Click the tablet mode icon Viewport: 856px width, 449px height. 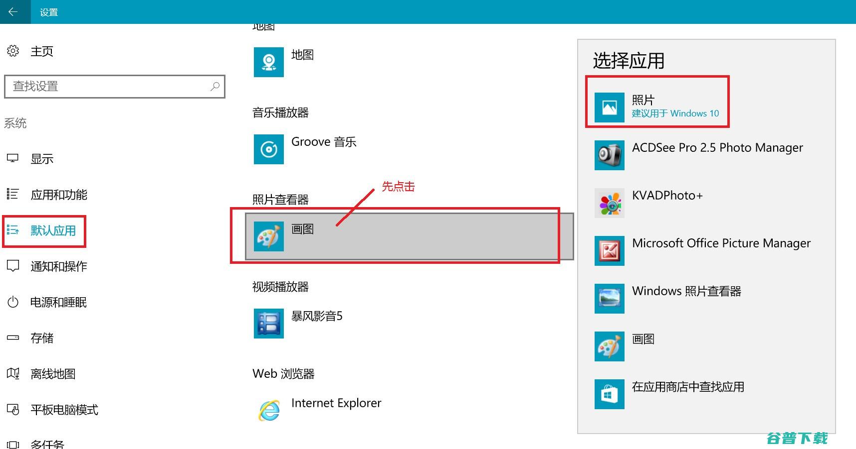tap(13, 409)
